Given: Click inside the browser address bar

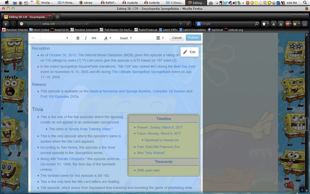Looking at the screenshot, I should tap(103, 24).
